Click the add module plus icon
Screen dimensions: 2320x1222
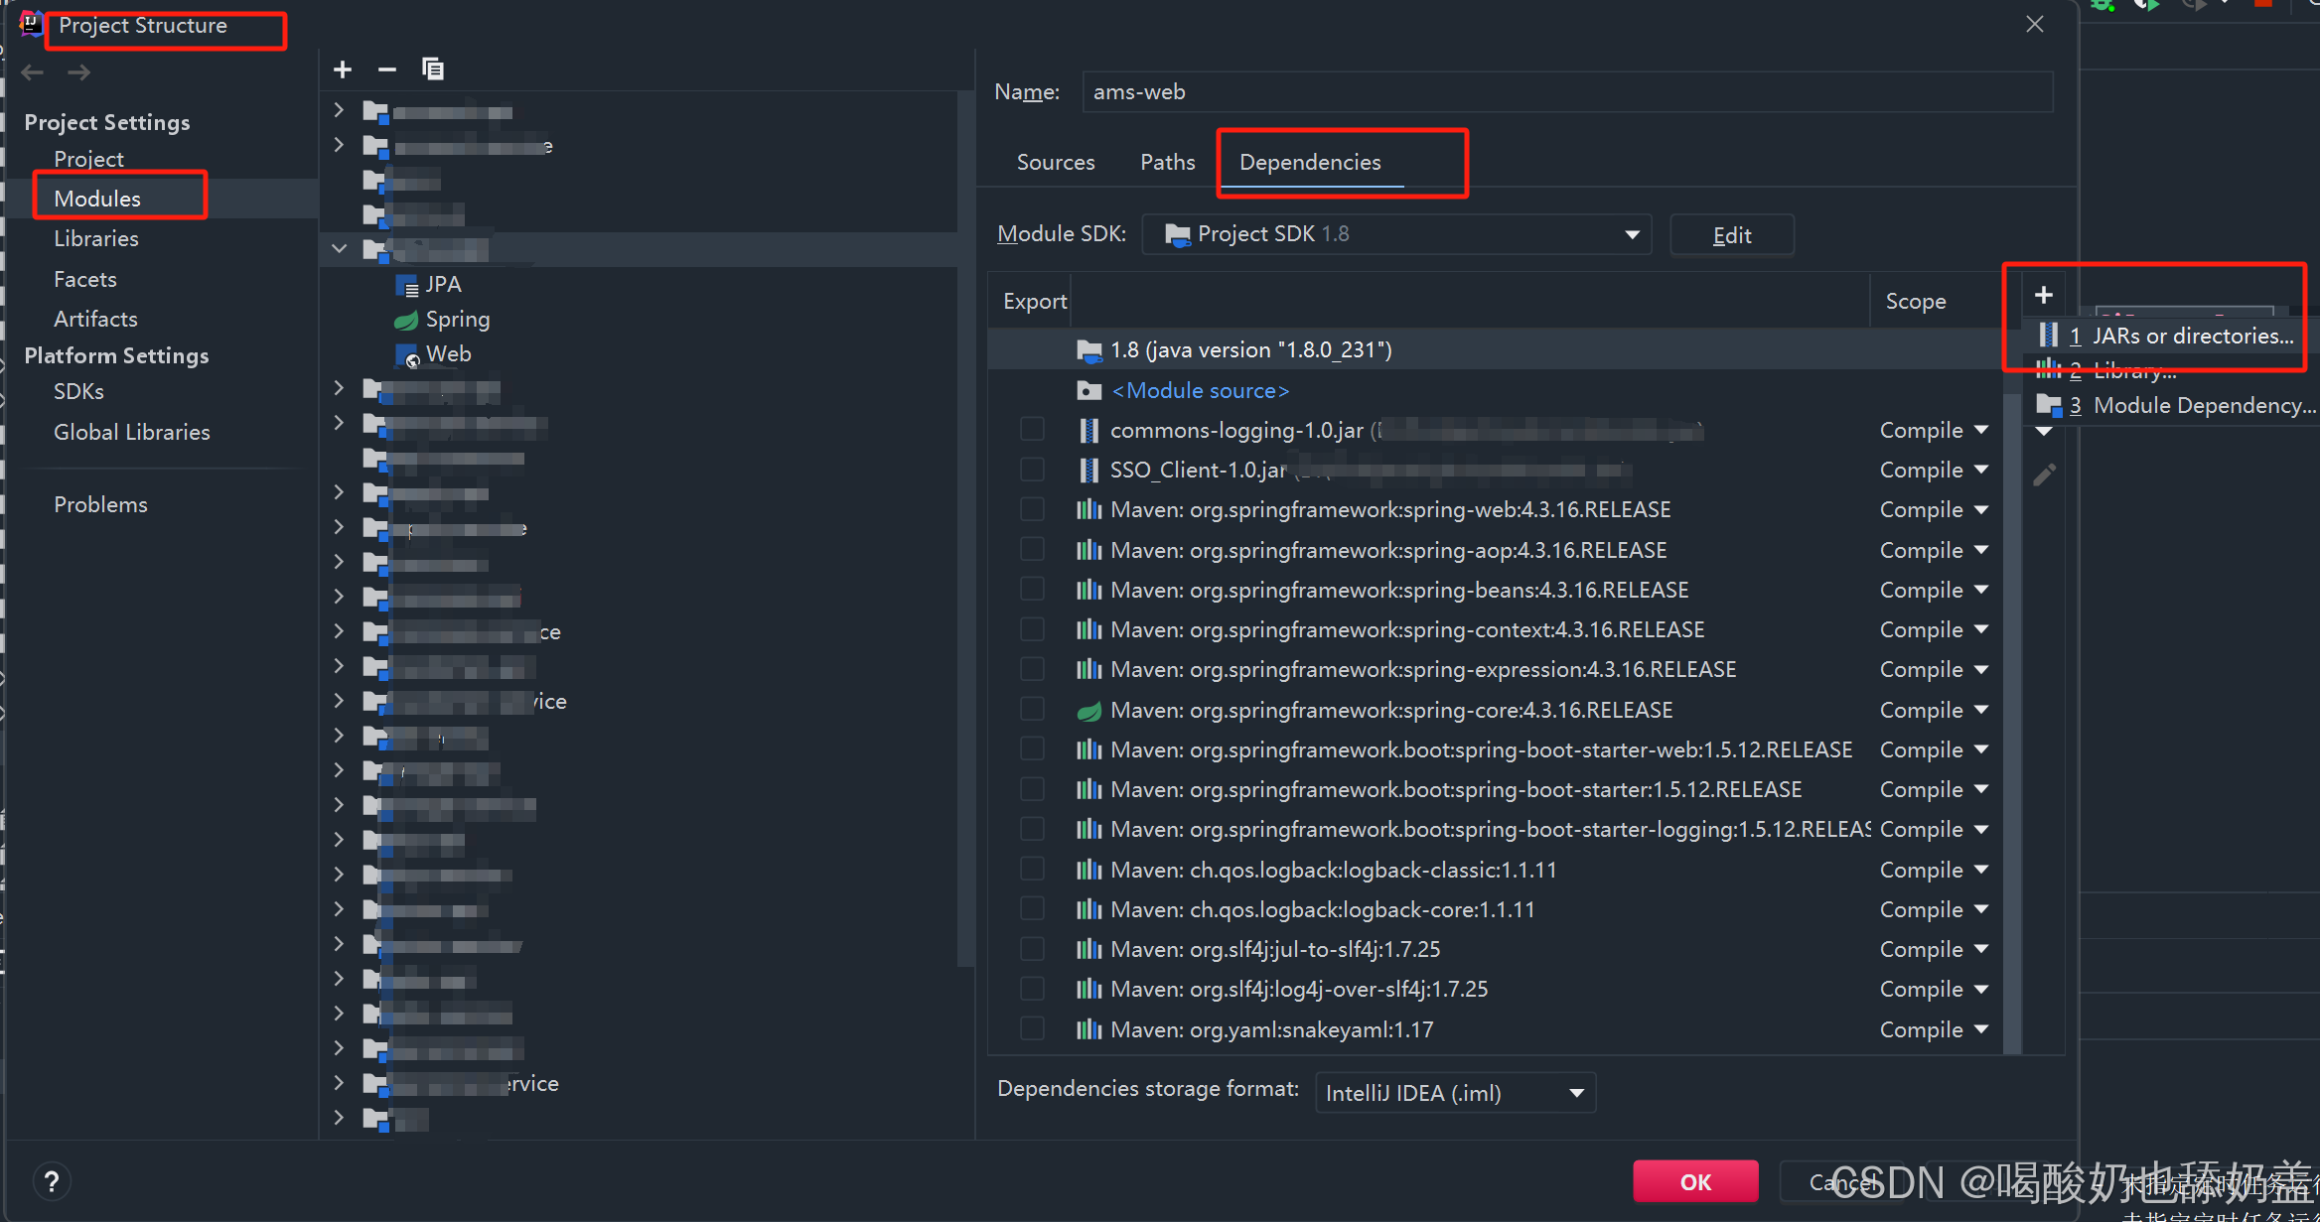tap(343, 69)
